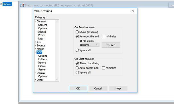The height and width of the screenshot is (104, 174).
Task: Click the status window input box
Action: click(97, 98)
